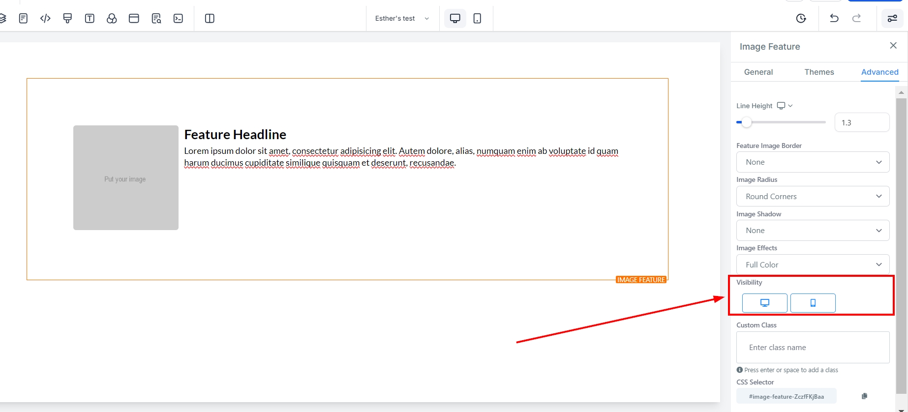Click the version history clock icon
Viewport: 908px width, 412px height.
[801, 19]
